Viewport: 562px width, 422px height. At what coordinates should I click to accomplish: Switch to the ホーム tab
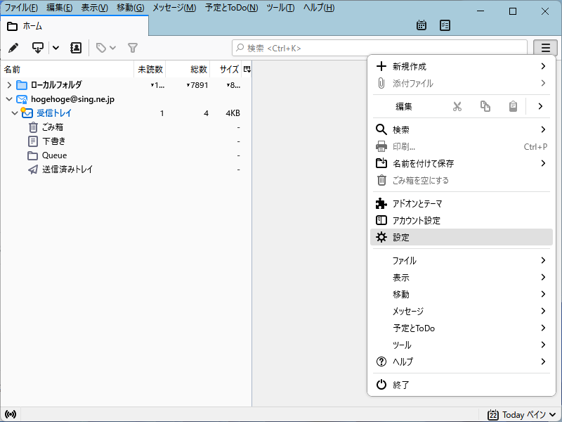pos(74,26)
